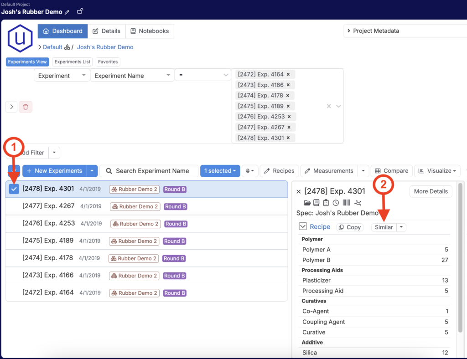This screenshot has width=467, height=359.
Task: Select the [2474] Exp. 4178 row
Action: click(x=147, y=258)
